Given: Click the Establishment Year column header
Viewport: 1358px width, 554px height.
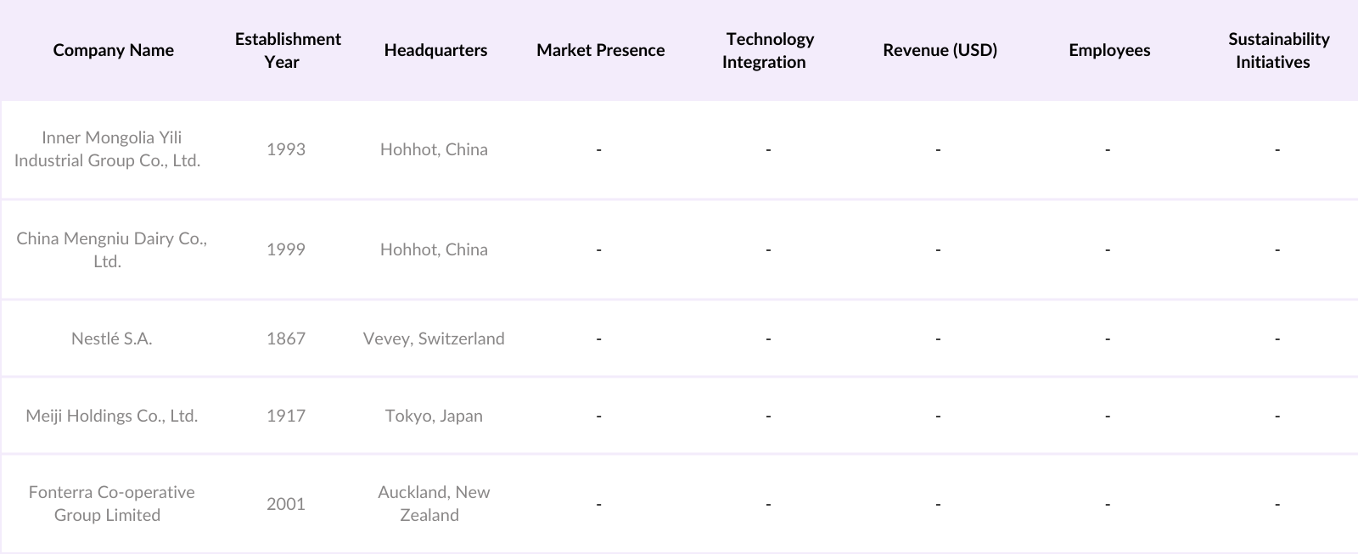Looking at the screenshot, I should (x=287, y=50).
